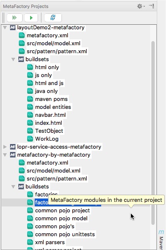Select the TestObject buildset
The image size is (166, 250).
pyautogui.click(x=49, y=131)
